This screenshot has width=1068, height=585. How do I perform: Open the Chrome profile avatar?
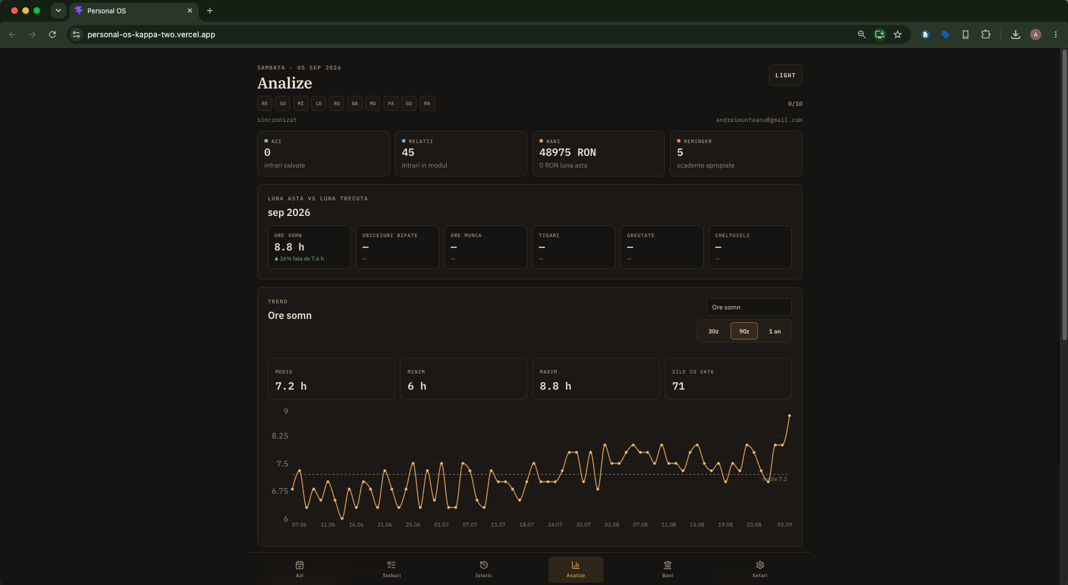coord(1036,35)
